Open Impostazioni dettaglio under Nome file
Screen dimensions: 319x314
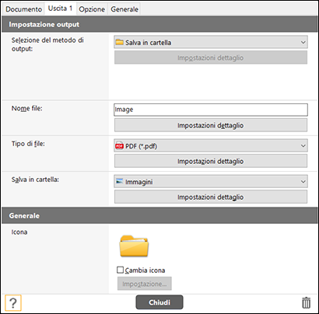point(211,125)
